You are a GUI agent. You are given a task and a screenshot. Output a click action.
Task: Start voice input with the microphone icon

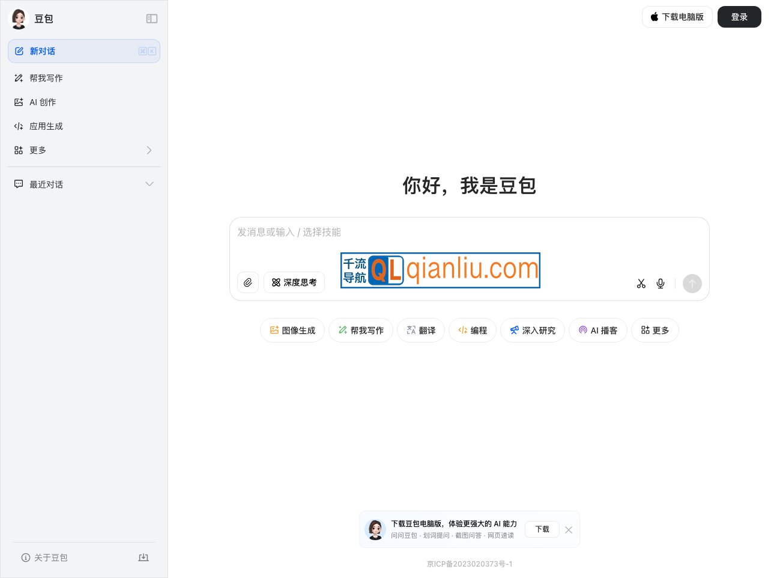point(660,283)
